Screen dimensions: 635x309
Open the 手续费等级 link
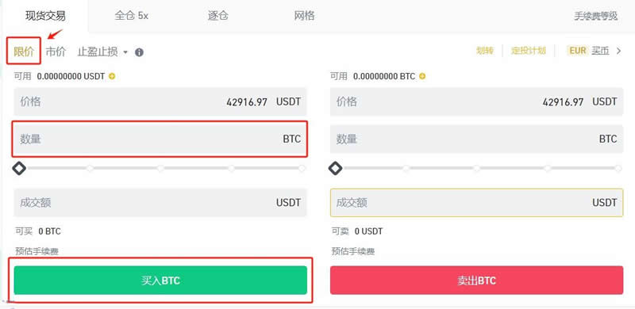(596, 16)
